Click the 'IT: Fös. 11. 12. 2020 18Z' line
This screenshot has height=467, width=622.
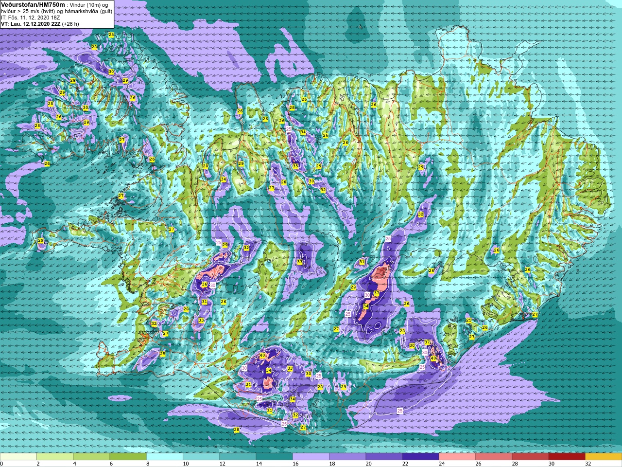tap(31, 17)
